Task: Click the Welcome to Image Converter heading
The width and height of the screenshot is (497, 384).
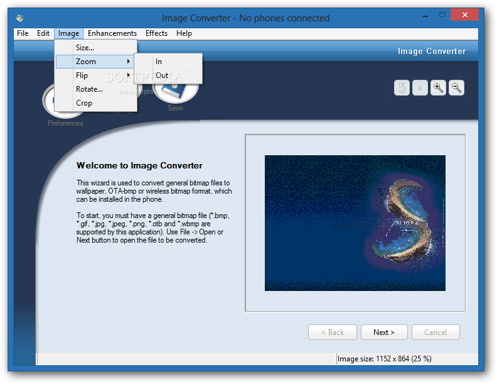Action: (x=139, y=166)
